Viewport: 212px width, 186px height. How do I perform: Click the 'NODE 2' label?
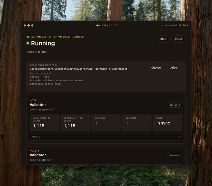pos(34,150)
